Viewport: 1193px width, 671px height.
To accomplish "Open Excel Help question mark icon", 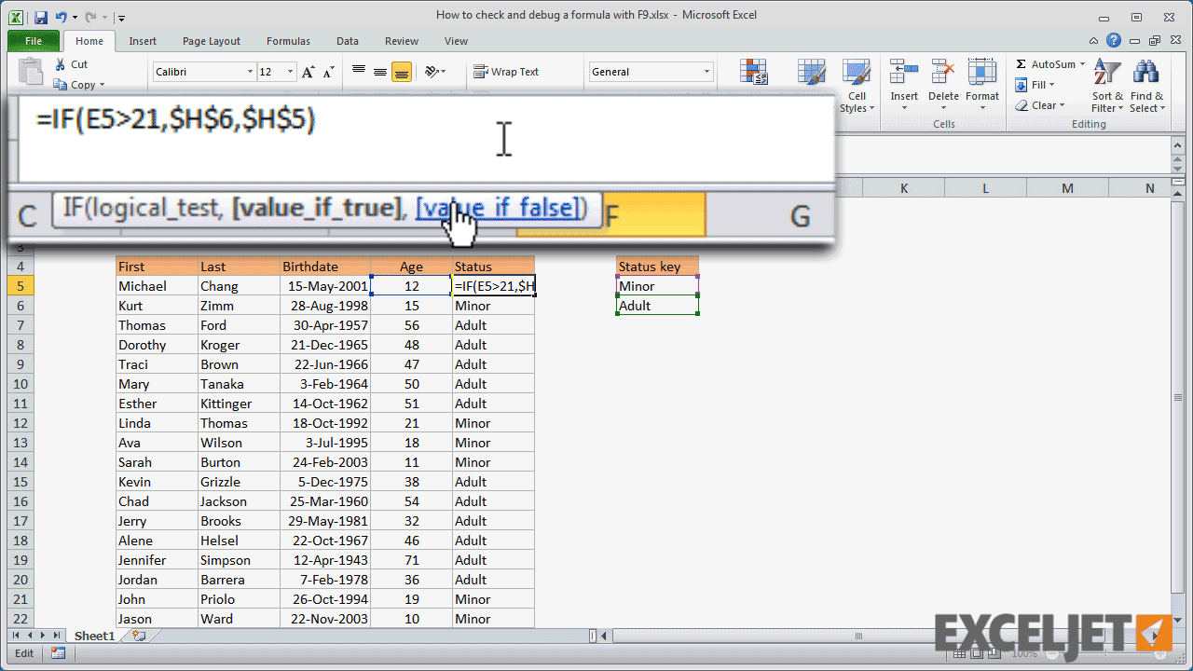I will point(1114,41).
